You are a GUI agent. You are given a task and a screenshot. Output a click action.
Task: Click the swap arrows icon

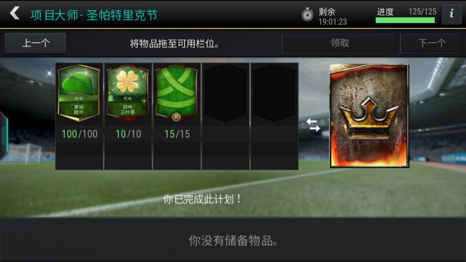pos(313,125)
